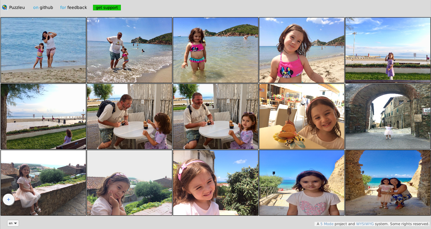
Task: Open the 'en' language dropdown
Action: [x=13, y=223]
